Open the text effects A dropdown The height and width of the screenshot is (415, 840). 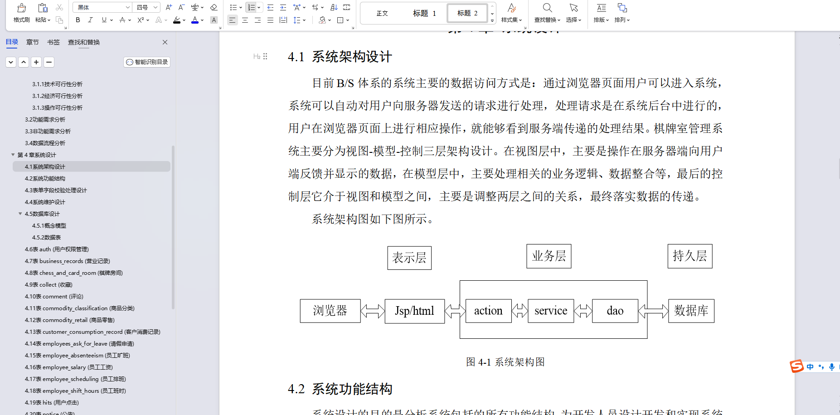(165, 20)
